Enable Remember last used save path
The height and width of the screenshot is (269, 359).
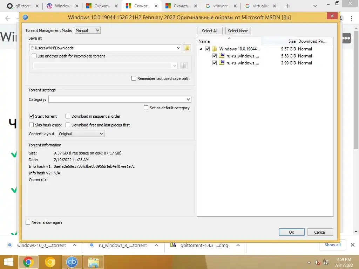pos(134,78)
